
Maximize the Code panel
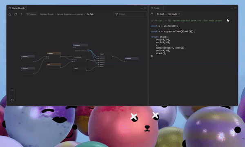pyautogui.click(x=235, y=8)
